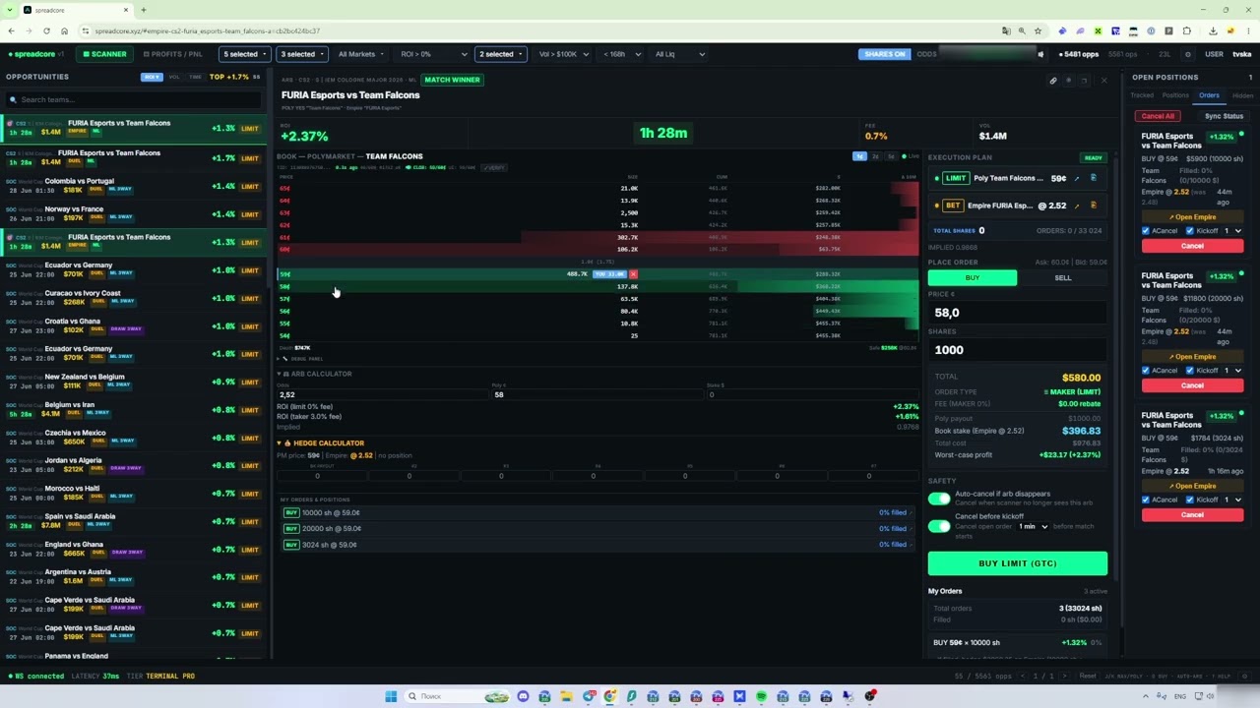1260x708 pixels.
Task: Go to previous page arrow in footer
Action: (1024, 677)
